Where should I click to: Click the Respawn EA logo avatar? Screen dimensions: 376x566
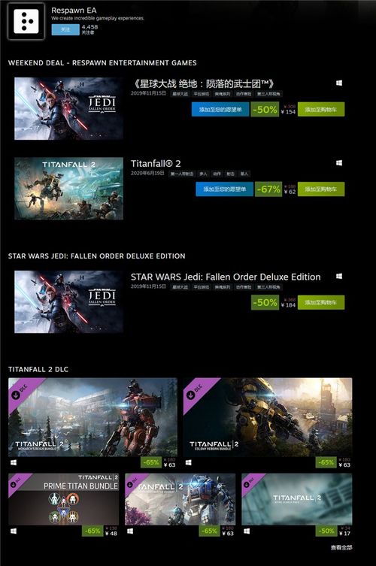coord(26,21)
